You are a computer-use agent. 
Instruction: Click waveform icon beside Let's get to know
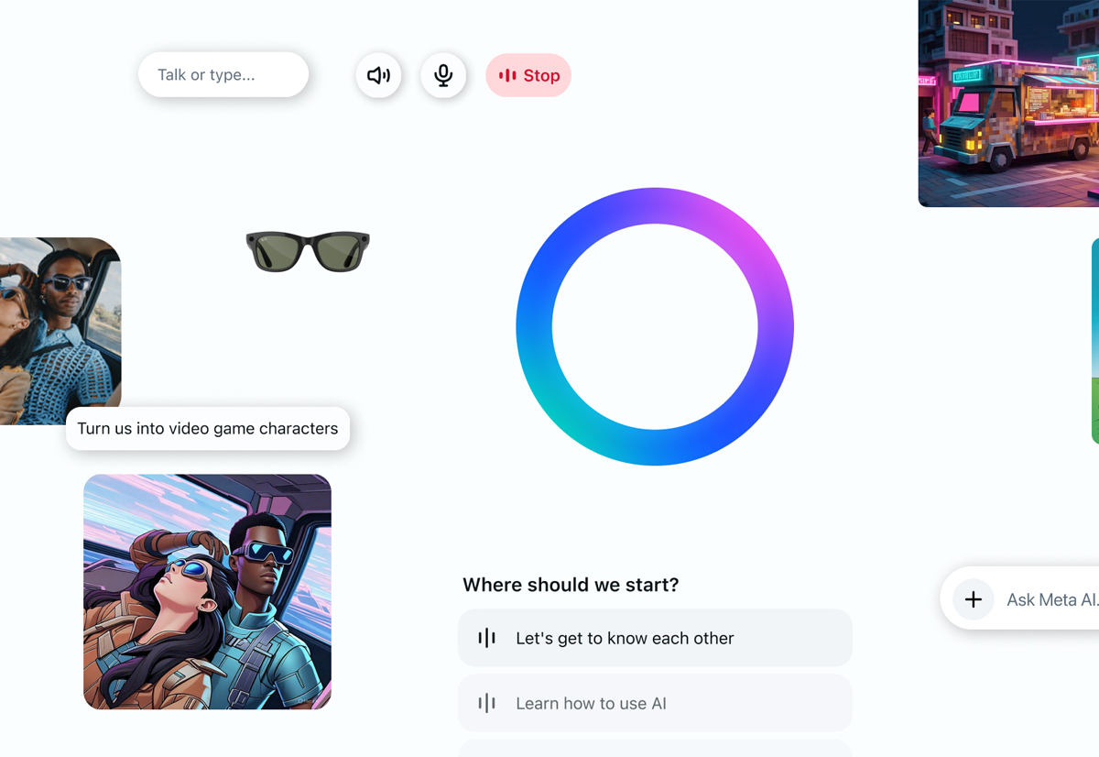click(x=486, y=638)
